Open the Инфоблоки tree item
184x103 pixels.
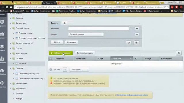click(x=20, y=89)
